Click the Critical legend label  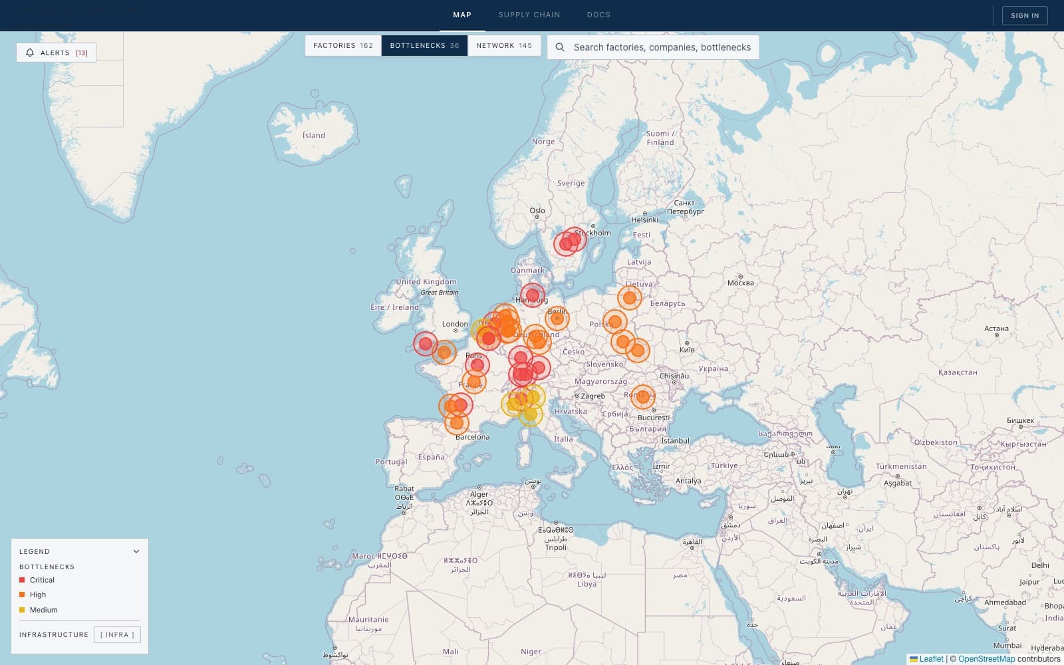[x=42, y=580]
